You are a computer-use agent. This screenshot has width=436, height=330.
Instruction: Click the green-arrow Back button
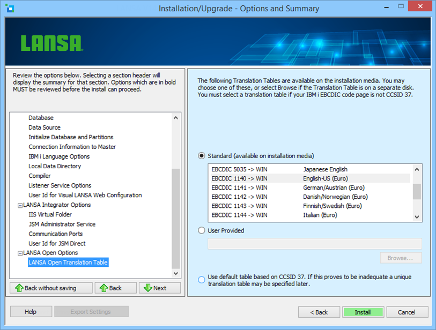(x=116, y=288)
